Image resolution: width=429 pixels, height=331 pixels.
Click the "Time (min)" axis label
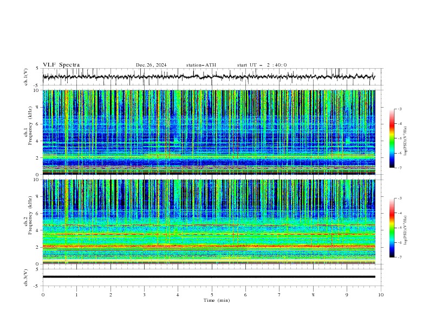(217, 300)
